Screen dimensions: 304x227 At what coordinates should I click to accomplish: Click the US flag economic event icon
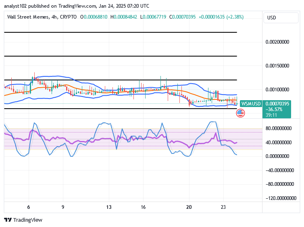pyautogui.click(x=240, y=113)
